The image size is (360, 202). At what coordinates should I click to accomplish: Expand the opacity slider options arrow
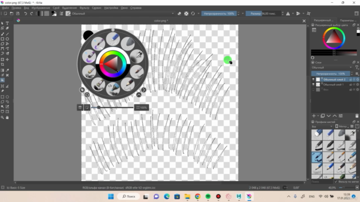point(242,13)
